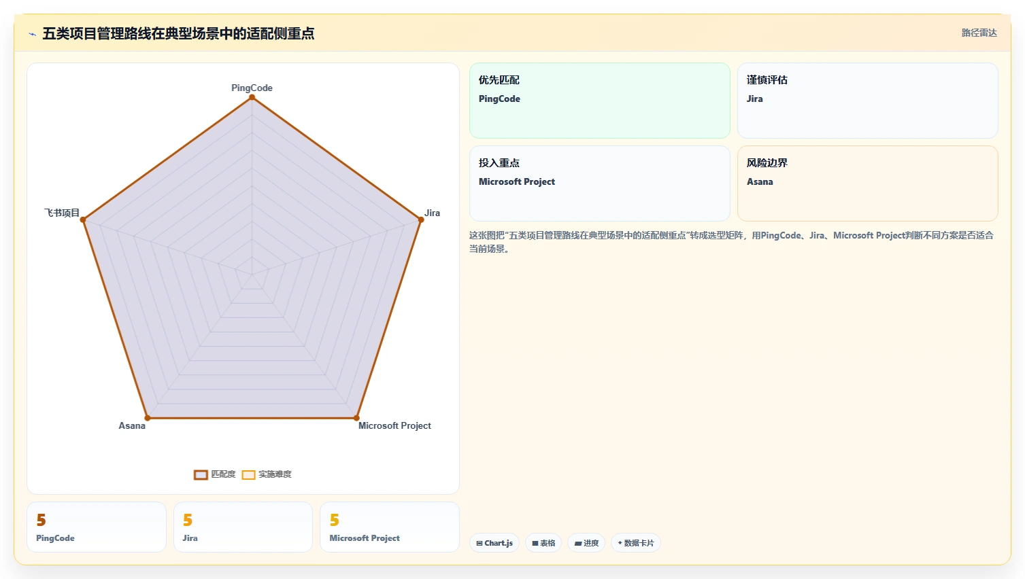Image resolution: width=1025 pixels, height=579 pixels.
Task: Click the Asana axis label on chart
Action: point(132,425)
